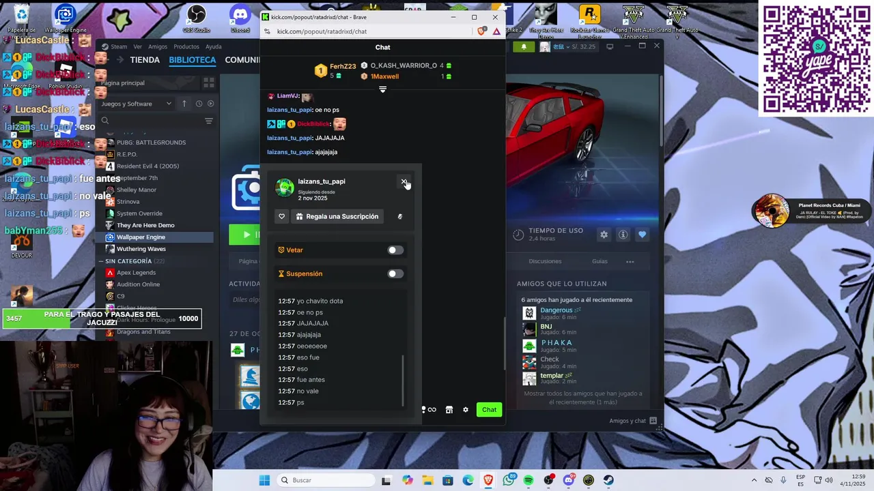This screenshot has width=874, height=491.
Task: Click FerhZ23 in the gifter leaderboard
Action: (343, 66)
